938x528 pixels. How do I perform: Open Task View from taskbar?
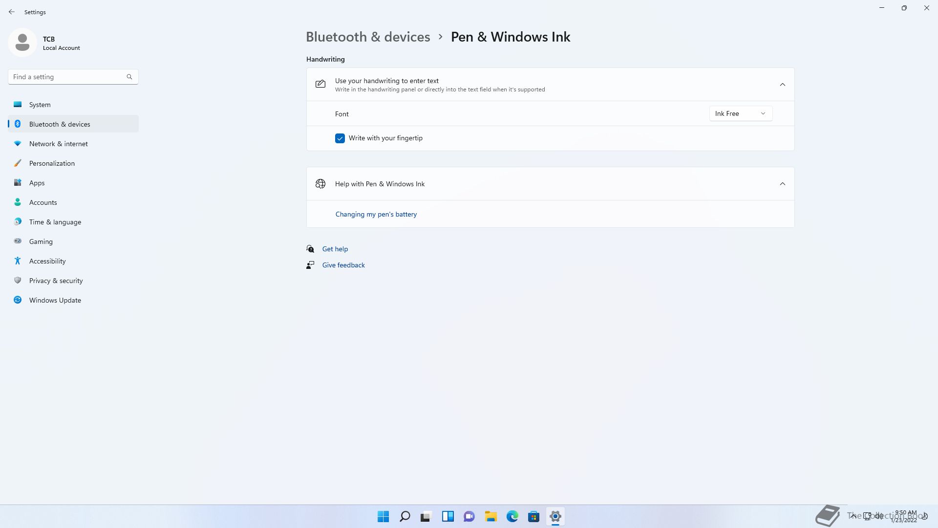[x=426, y=516]
